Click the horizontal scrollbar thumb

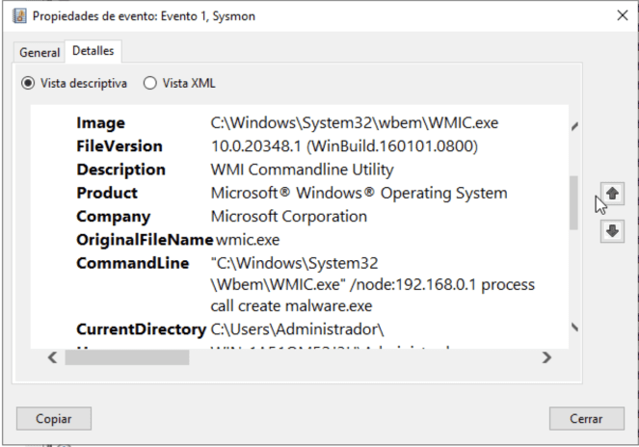[127, 357]
